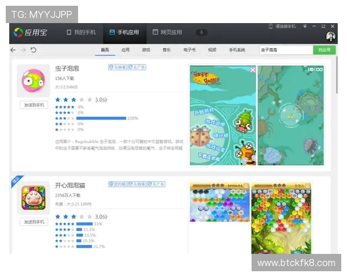Click the 100% three-star rating bar
Screen dimensions: 347x277
click(x=101, y=118)
